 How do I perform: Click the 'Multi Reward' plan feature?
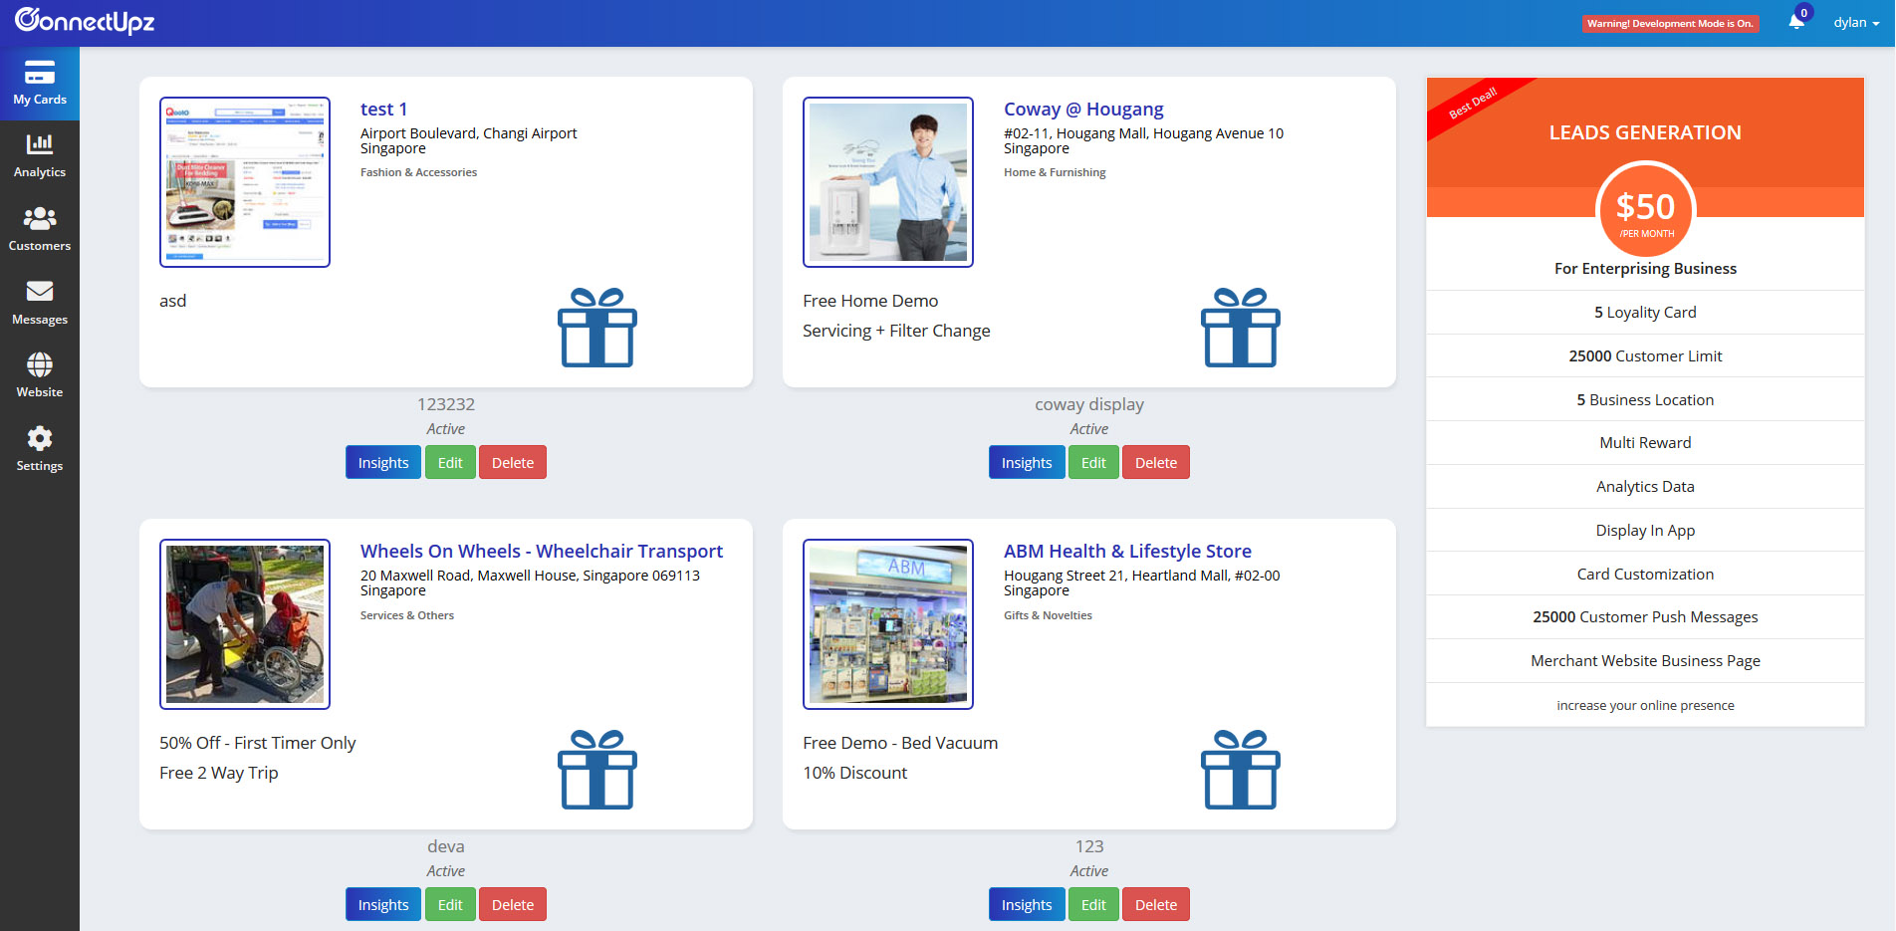(x=1645, y=443)
